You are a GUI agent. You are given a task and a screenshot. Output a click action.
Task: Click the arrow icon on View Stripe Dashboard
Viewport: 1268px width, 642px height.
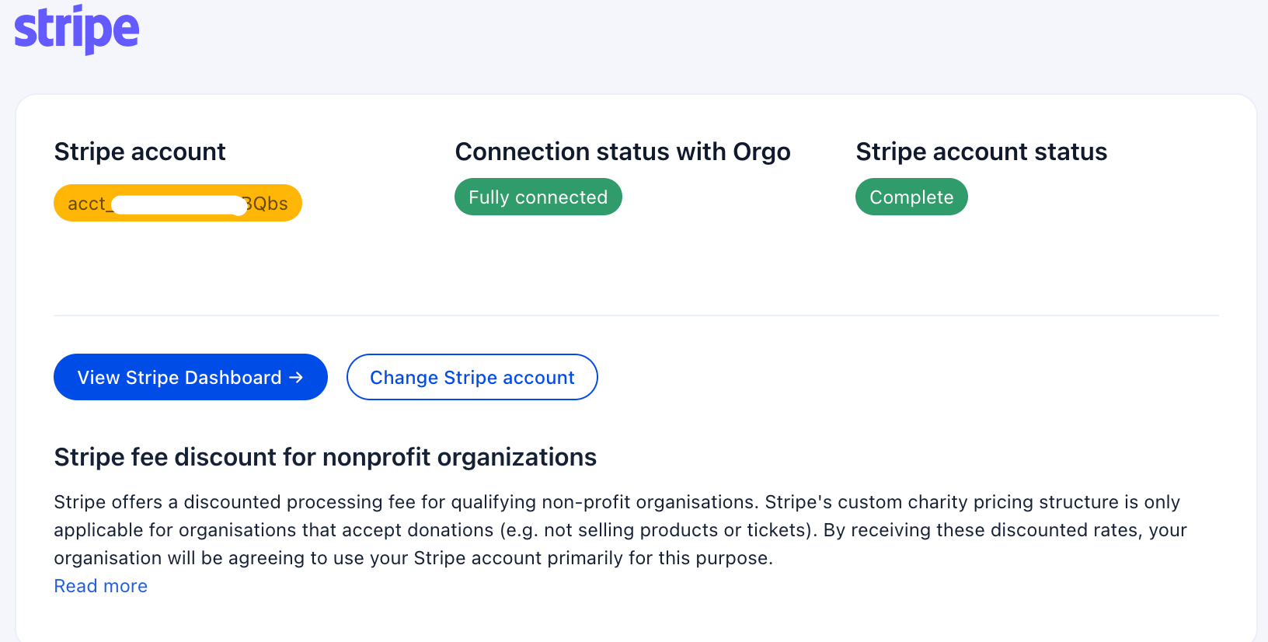tap(296, 377)
